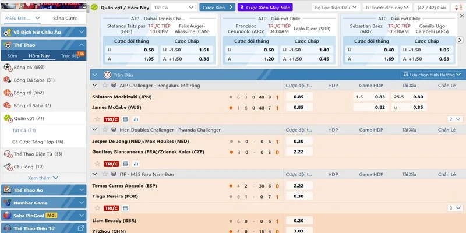Viewport: 466px width, 233px height.
Task: Click the Bóng đá football icon
Action: [x=8, y=67]
